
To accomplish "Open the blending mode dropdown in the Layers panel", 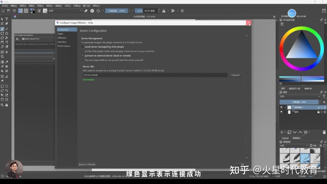I will [x=299, y=97].
